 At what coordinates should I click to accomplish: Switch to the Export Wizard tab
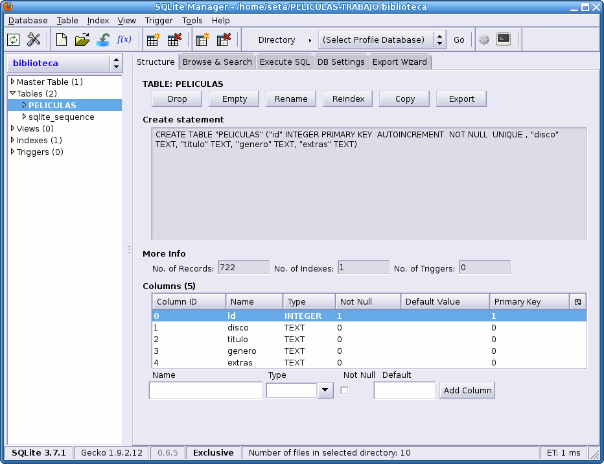pos(400,62)
